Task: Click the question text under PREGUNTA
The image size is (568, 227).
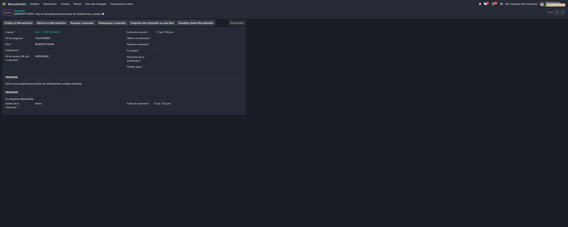Action: coord(43,84)
